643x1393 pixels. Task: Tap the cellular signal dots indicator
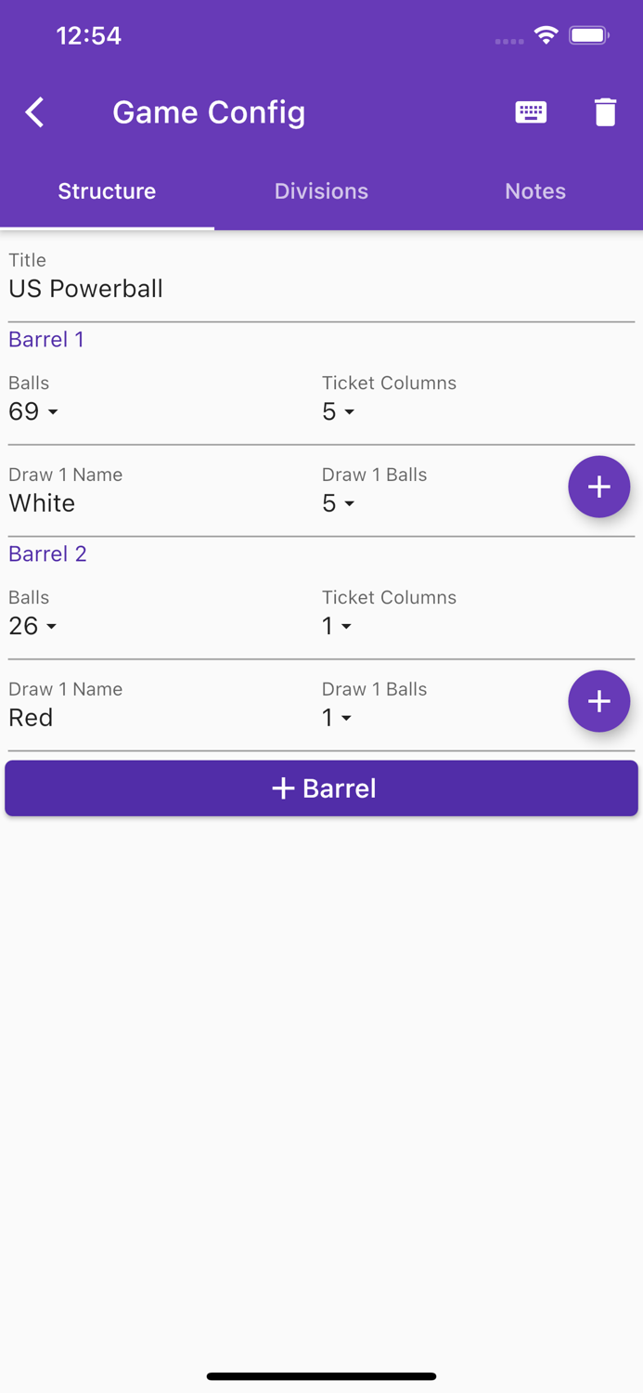[x=508, y=39]
